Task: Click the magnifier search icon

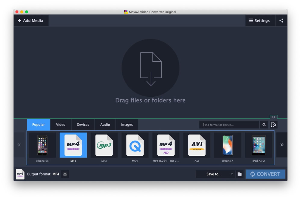Action: pyautogui.click(x=264, y=125)
